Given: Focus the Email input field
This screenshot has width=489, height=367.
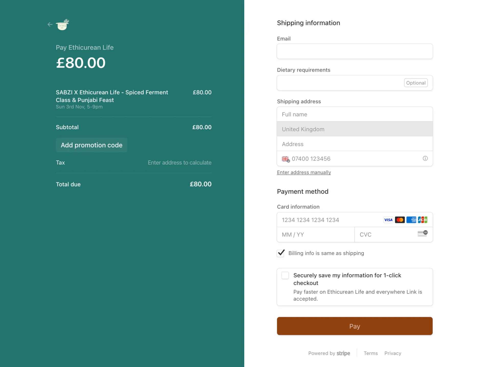Looking at the screenshot, I should (x=354, y=51).
